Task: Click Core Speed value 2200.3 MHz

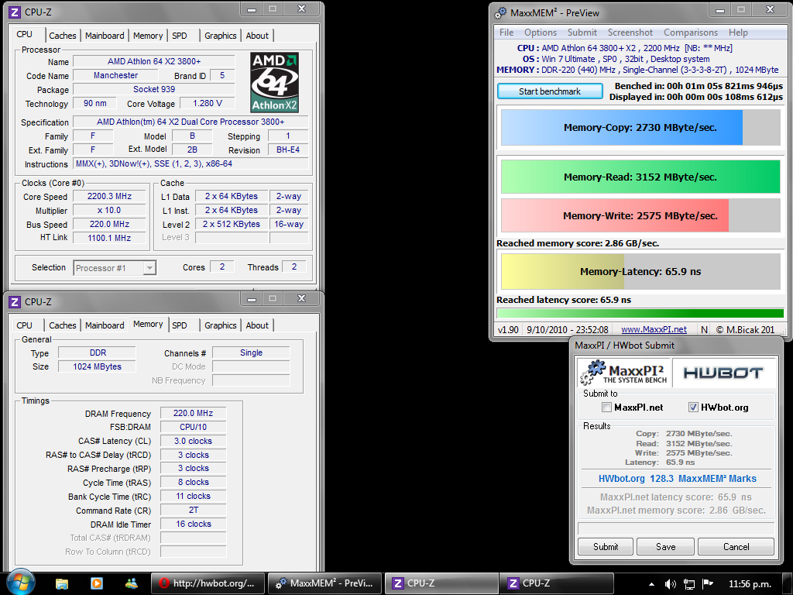Action: point(109,196)
